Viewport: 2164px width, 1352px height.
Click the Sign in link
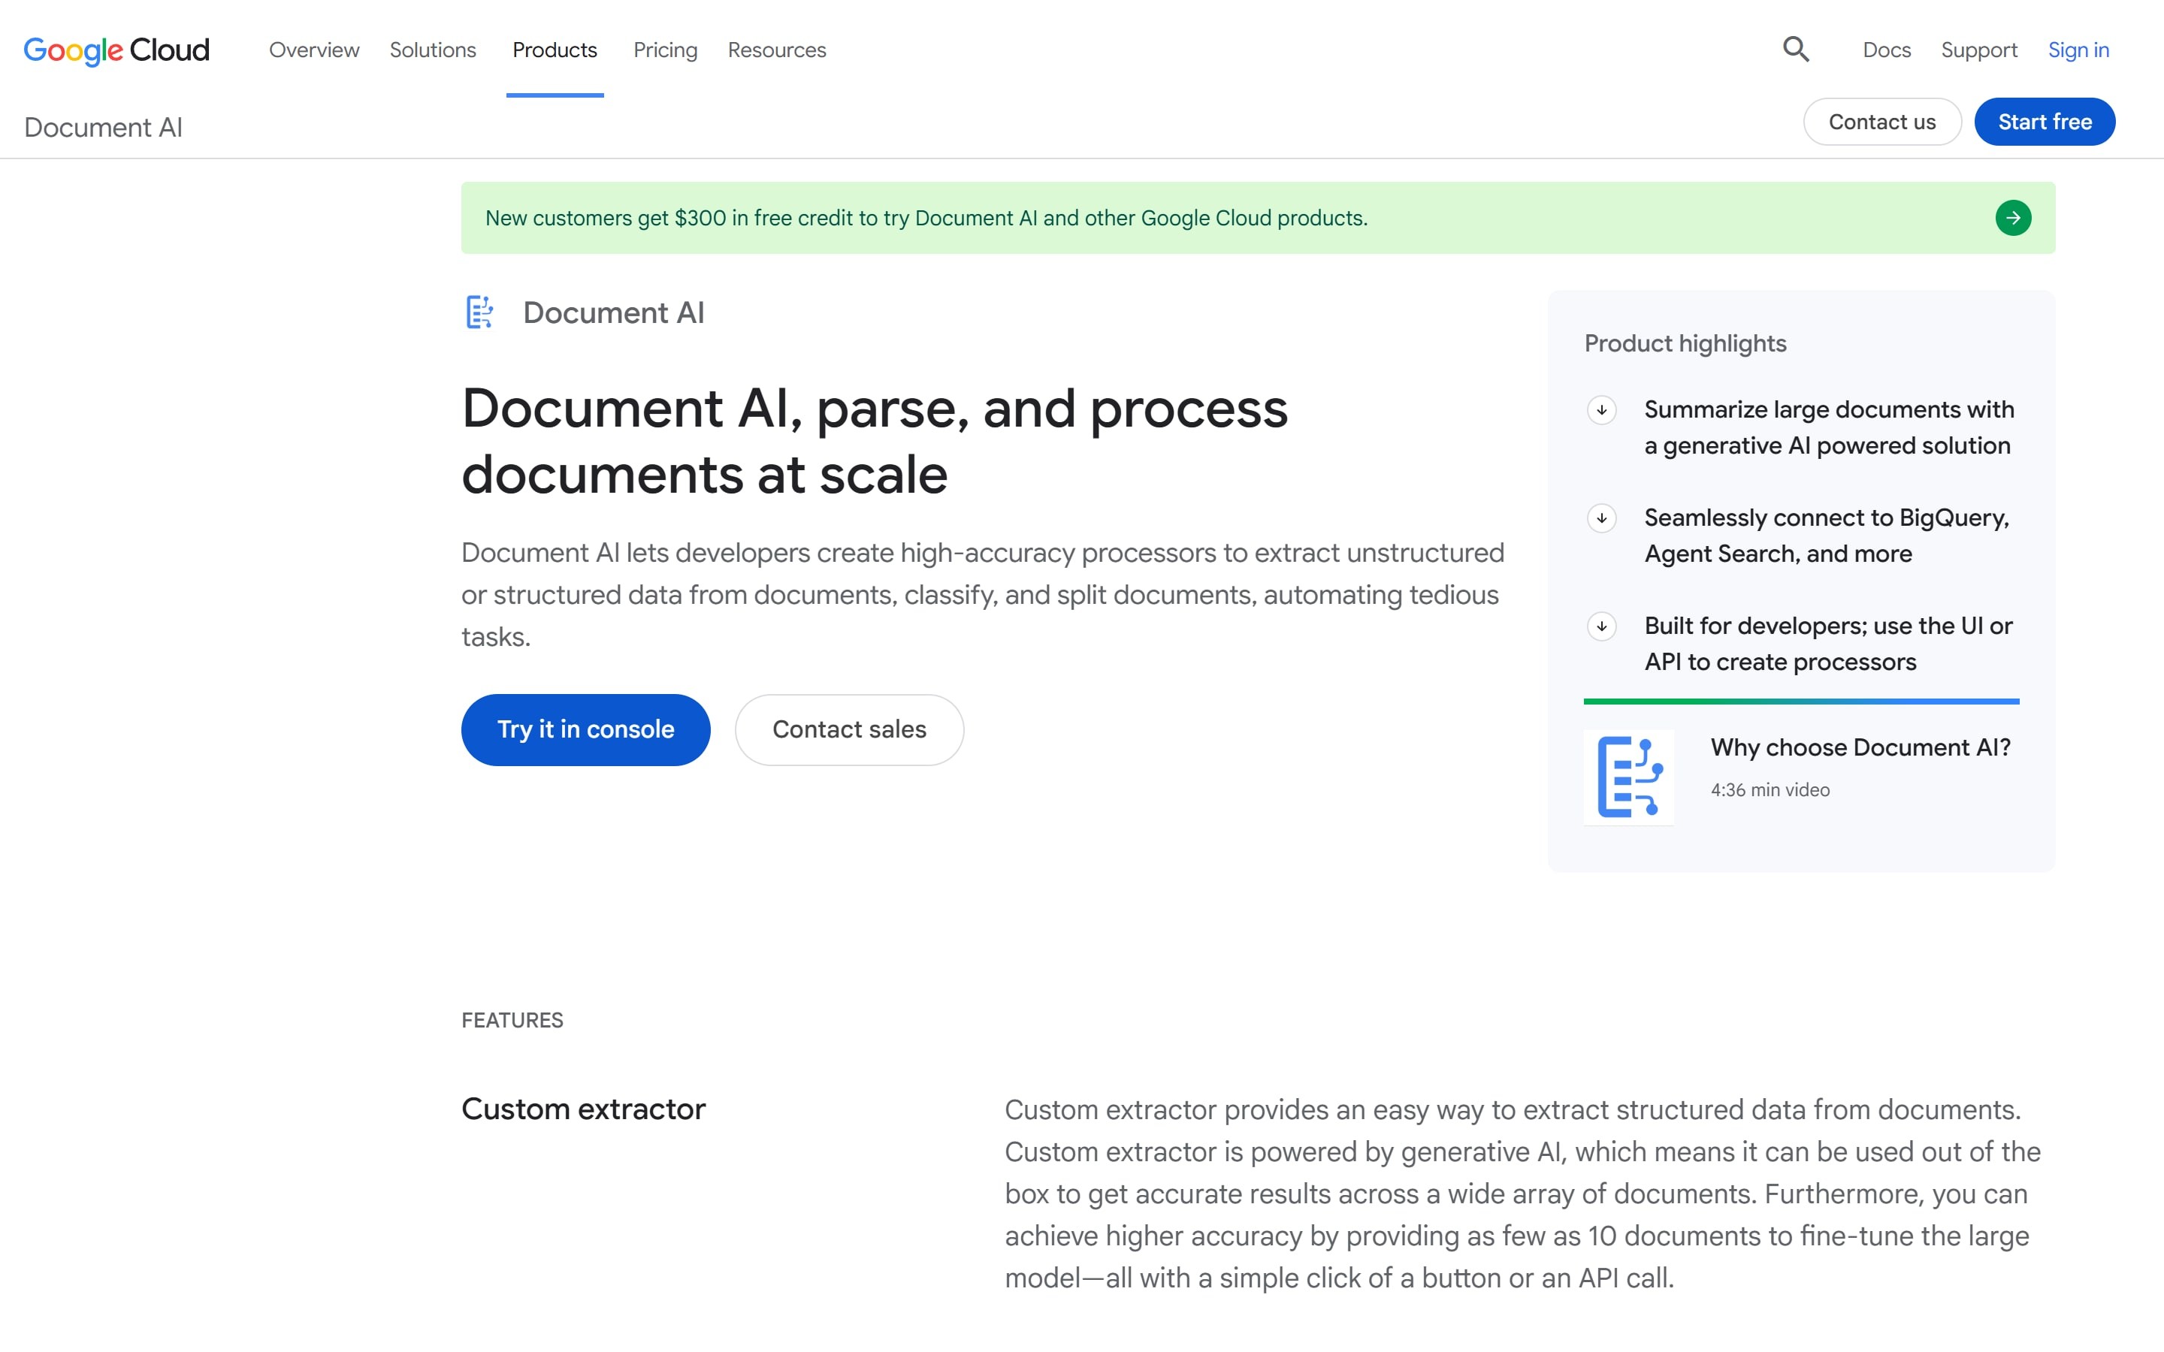(x=2078, y=50)
